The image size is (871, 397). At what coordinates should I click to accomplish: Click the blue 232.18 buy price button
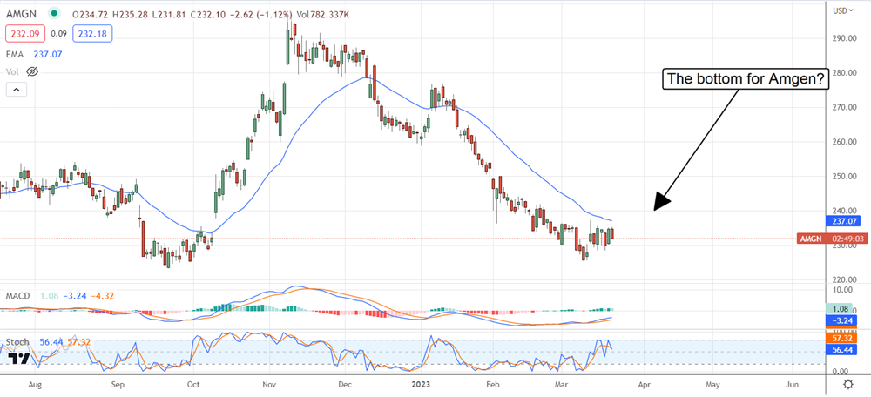point(94,35)
